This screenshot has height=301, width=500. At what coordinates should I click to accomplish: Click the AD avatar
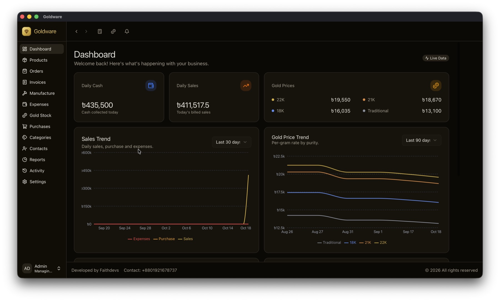click(x=27, y=268)
